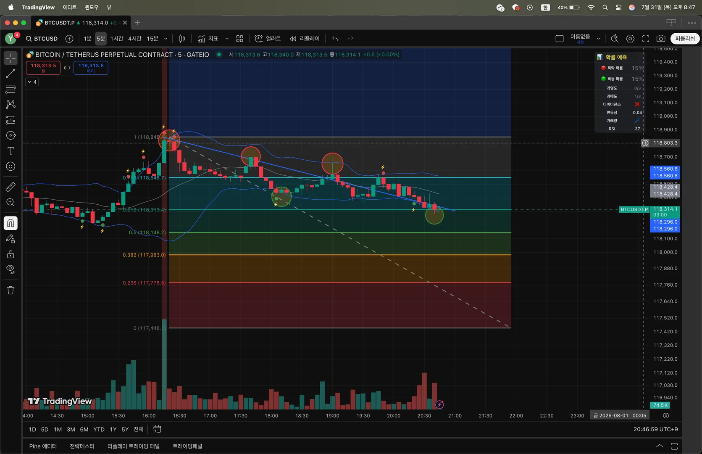702x454 pixels.
Task: Toggle magnet mode for drawings
Action: click(11, 223)
